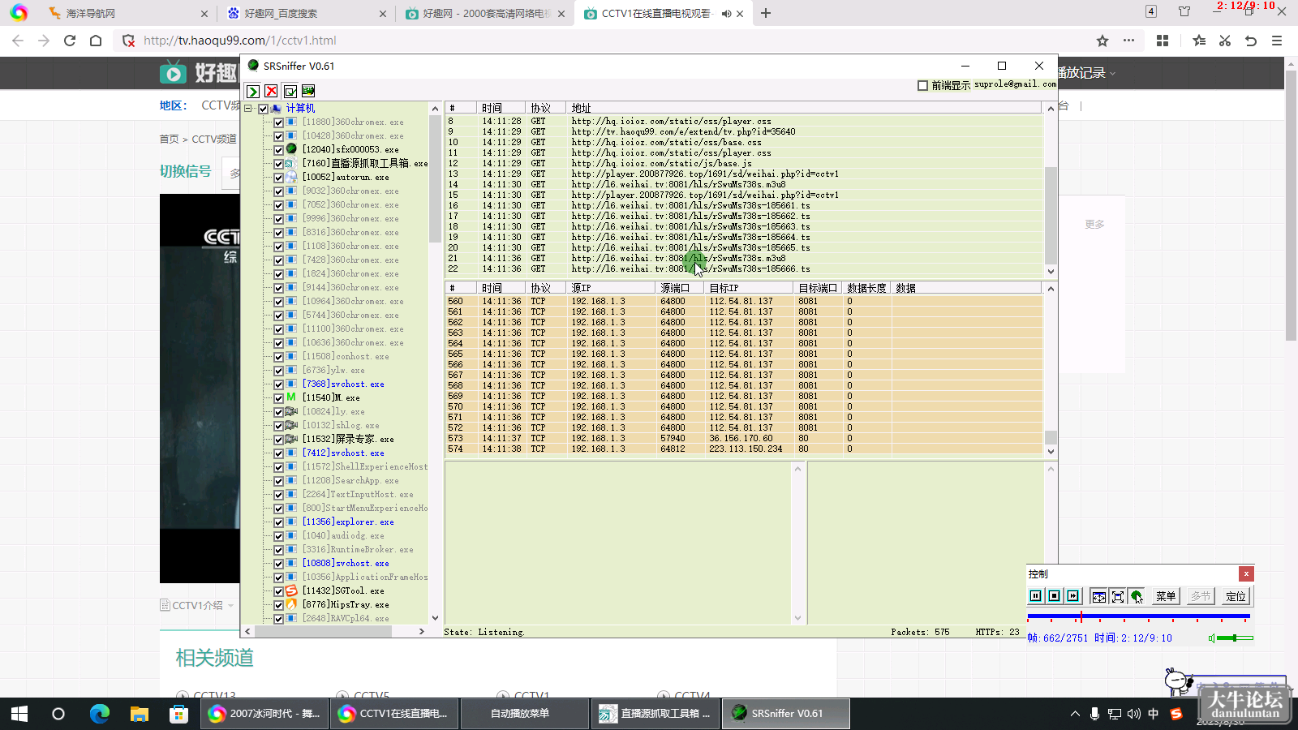Open 播放记录 dropdown on the webpage

click(x=1086, y=73)
